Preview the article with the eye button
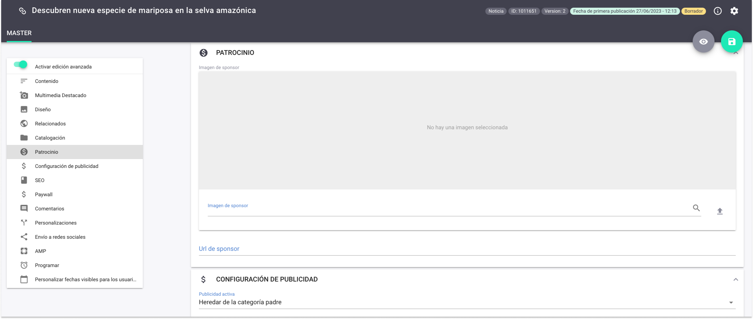 703,42
